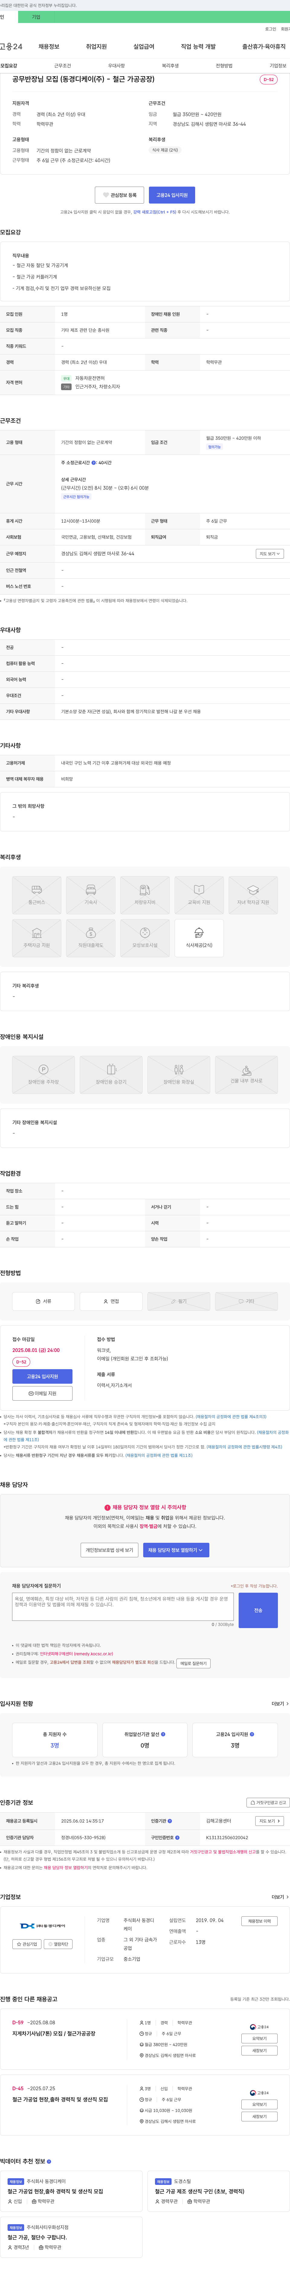Click the 전송 send button

[x=258, y=1610]
